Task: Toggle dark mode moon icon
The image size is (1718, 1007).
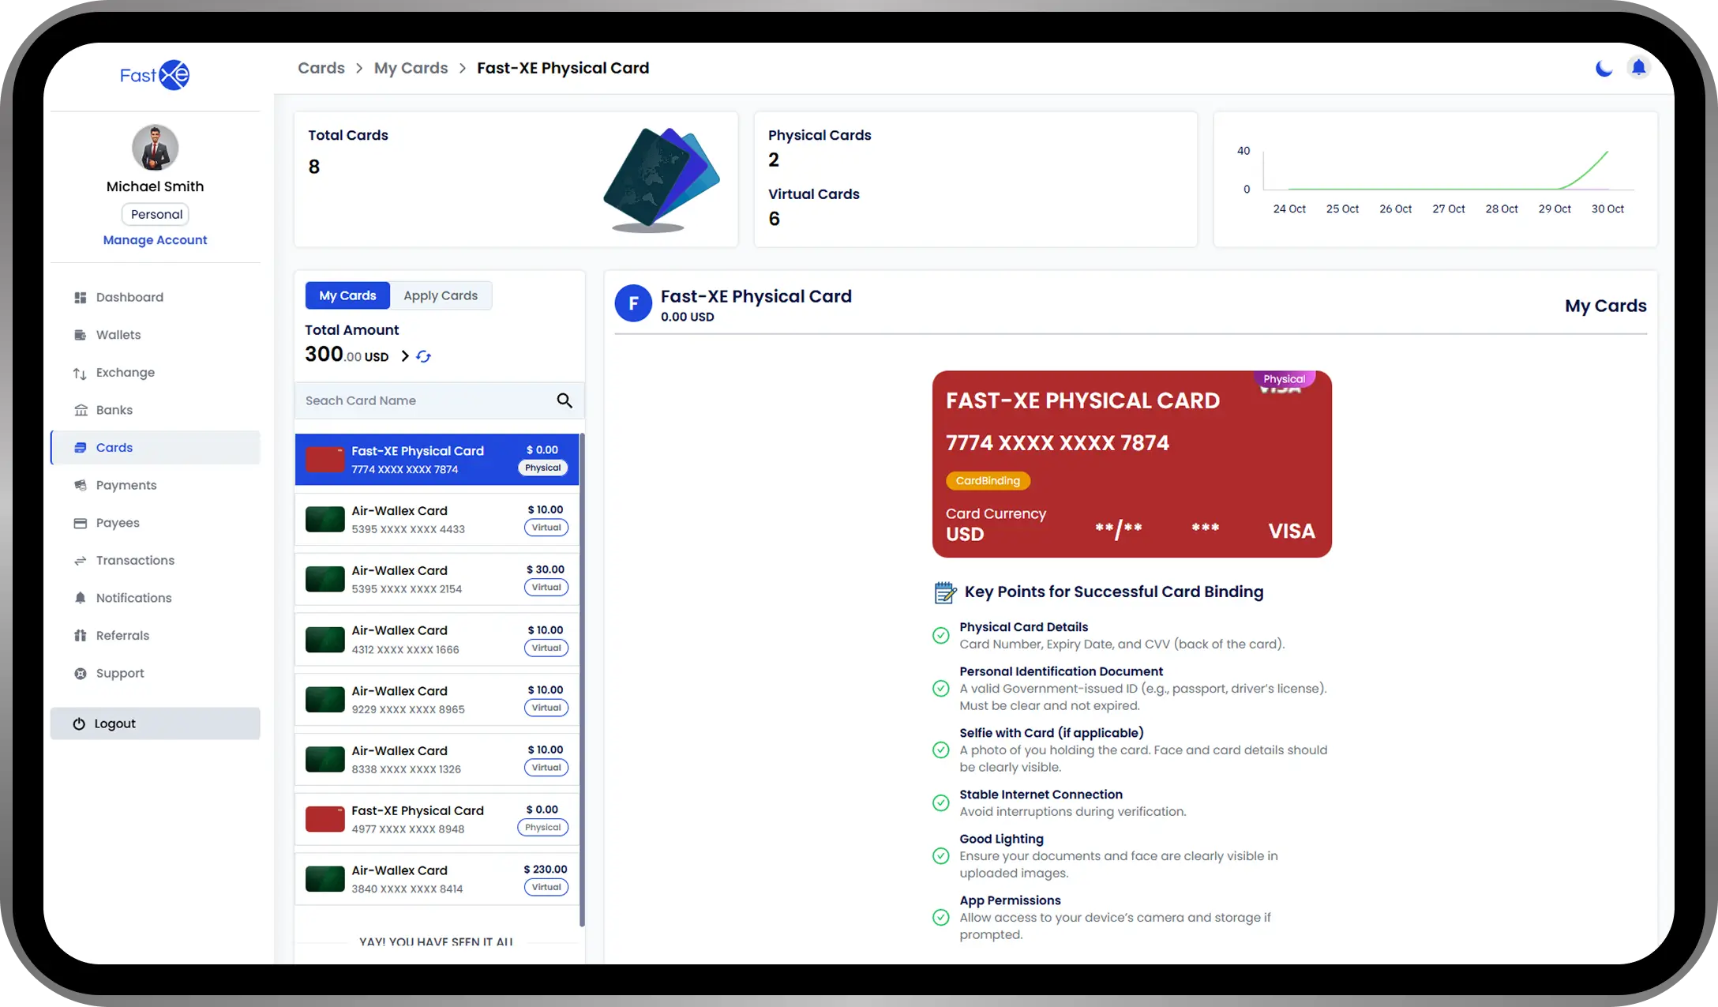Action: click(1604, 69)
